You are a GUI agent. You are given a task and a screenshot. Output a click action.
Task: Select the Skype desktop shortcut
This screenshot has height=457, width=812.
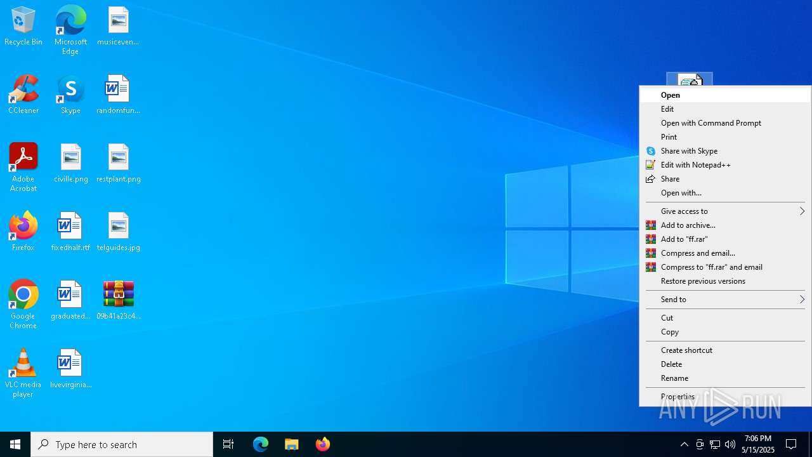[70, 95]
